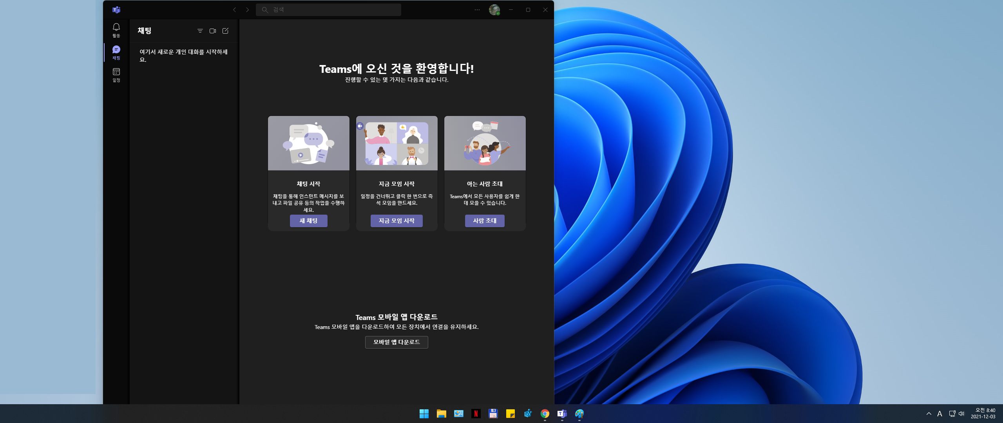Click the meeting video grid illustration
The image size is (1003, 423).
[397, 143]
